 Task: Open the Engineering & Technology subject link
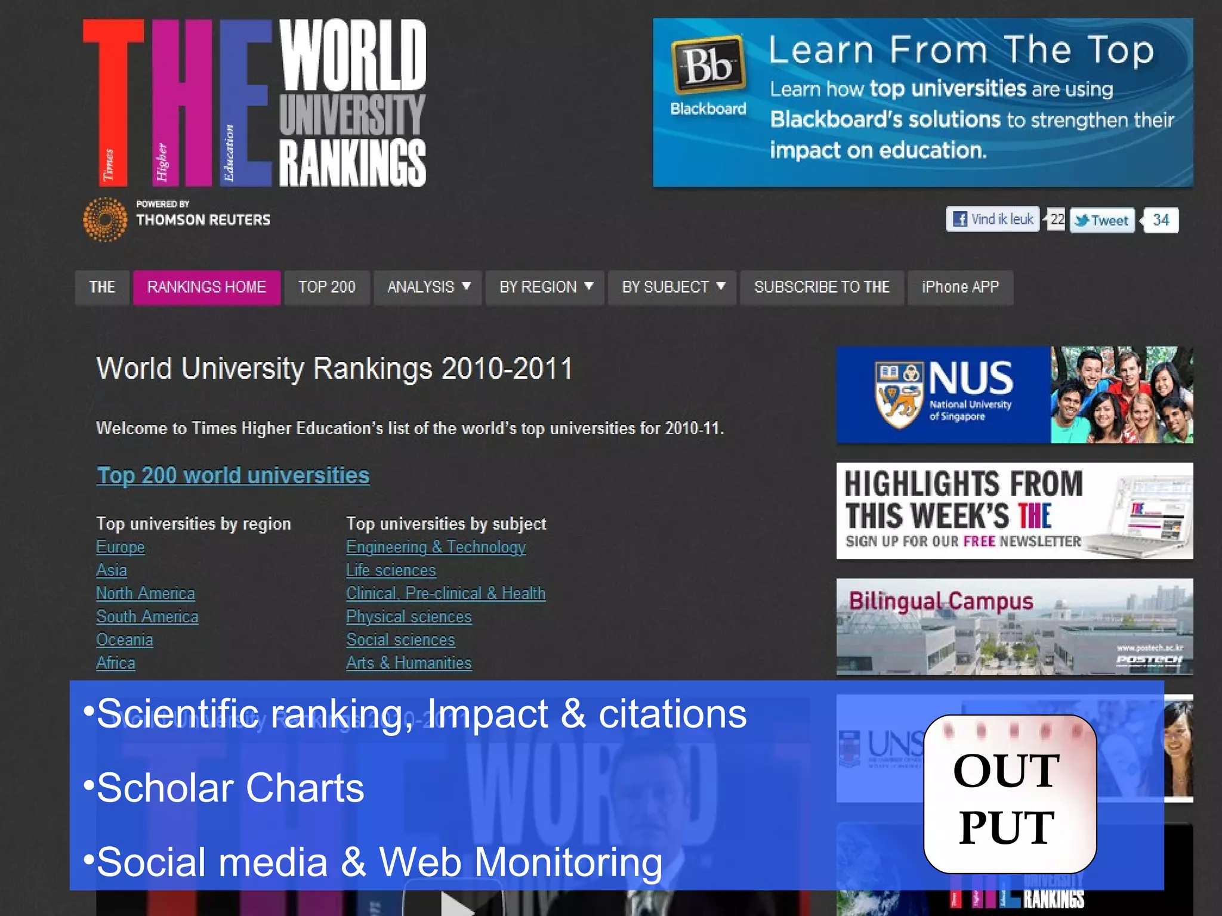click(x=436, y=547)
